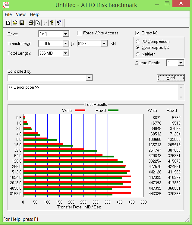Enable Force Write Access checkbox
Screen dimensions: 192x225
coord(79,33)
